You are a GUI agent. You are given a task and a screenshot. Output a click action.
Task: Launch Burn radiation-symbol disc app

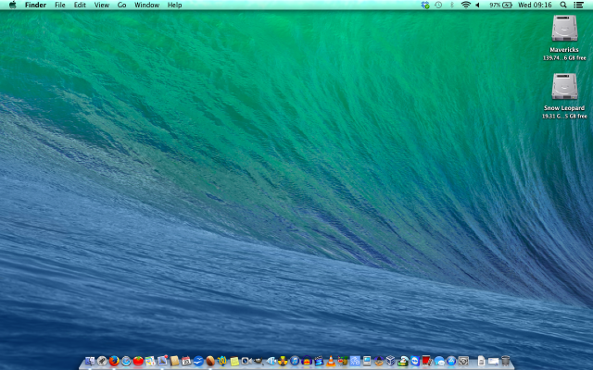pyautogui.click(x=283, y=361)
